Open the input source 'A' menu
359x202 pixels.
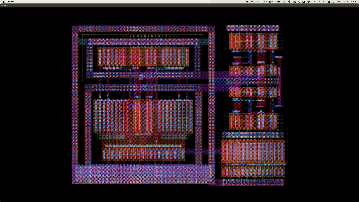pyautogui.click(x=314, y=2)
